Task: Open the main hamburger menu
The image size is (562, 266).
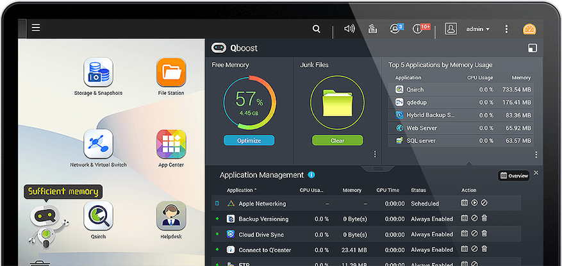Action: (x=36, y=28)
